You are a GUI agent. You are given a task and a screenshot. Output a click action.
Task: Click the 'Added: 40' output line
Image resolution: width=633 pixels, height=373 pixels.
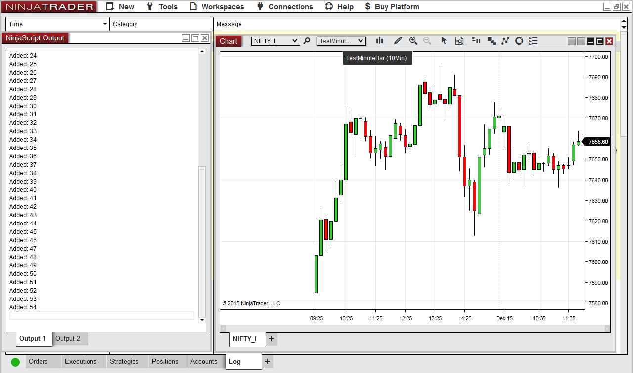point(23,190)
